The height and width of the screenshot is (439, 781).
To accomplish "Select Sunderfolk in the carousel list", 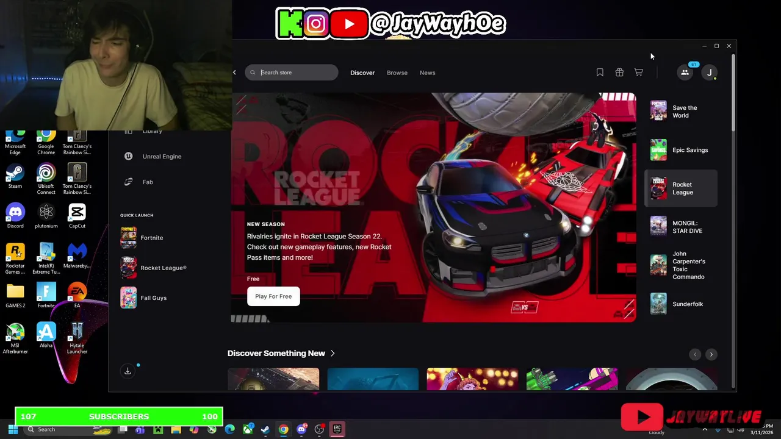I will point(681,304).
